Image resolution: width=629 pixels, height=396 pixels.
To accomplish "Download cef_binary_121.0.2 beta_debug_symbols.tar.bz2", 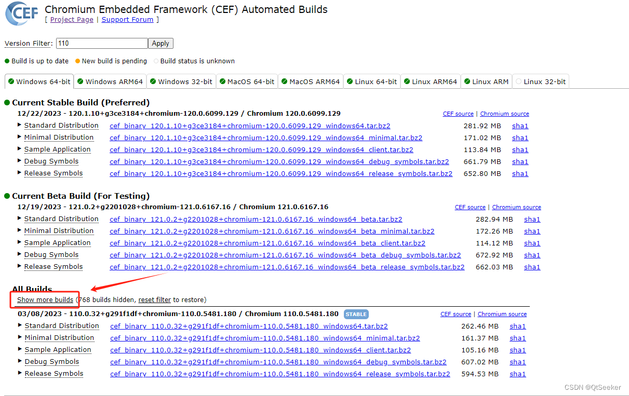I will tap(285, 255).
